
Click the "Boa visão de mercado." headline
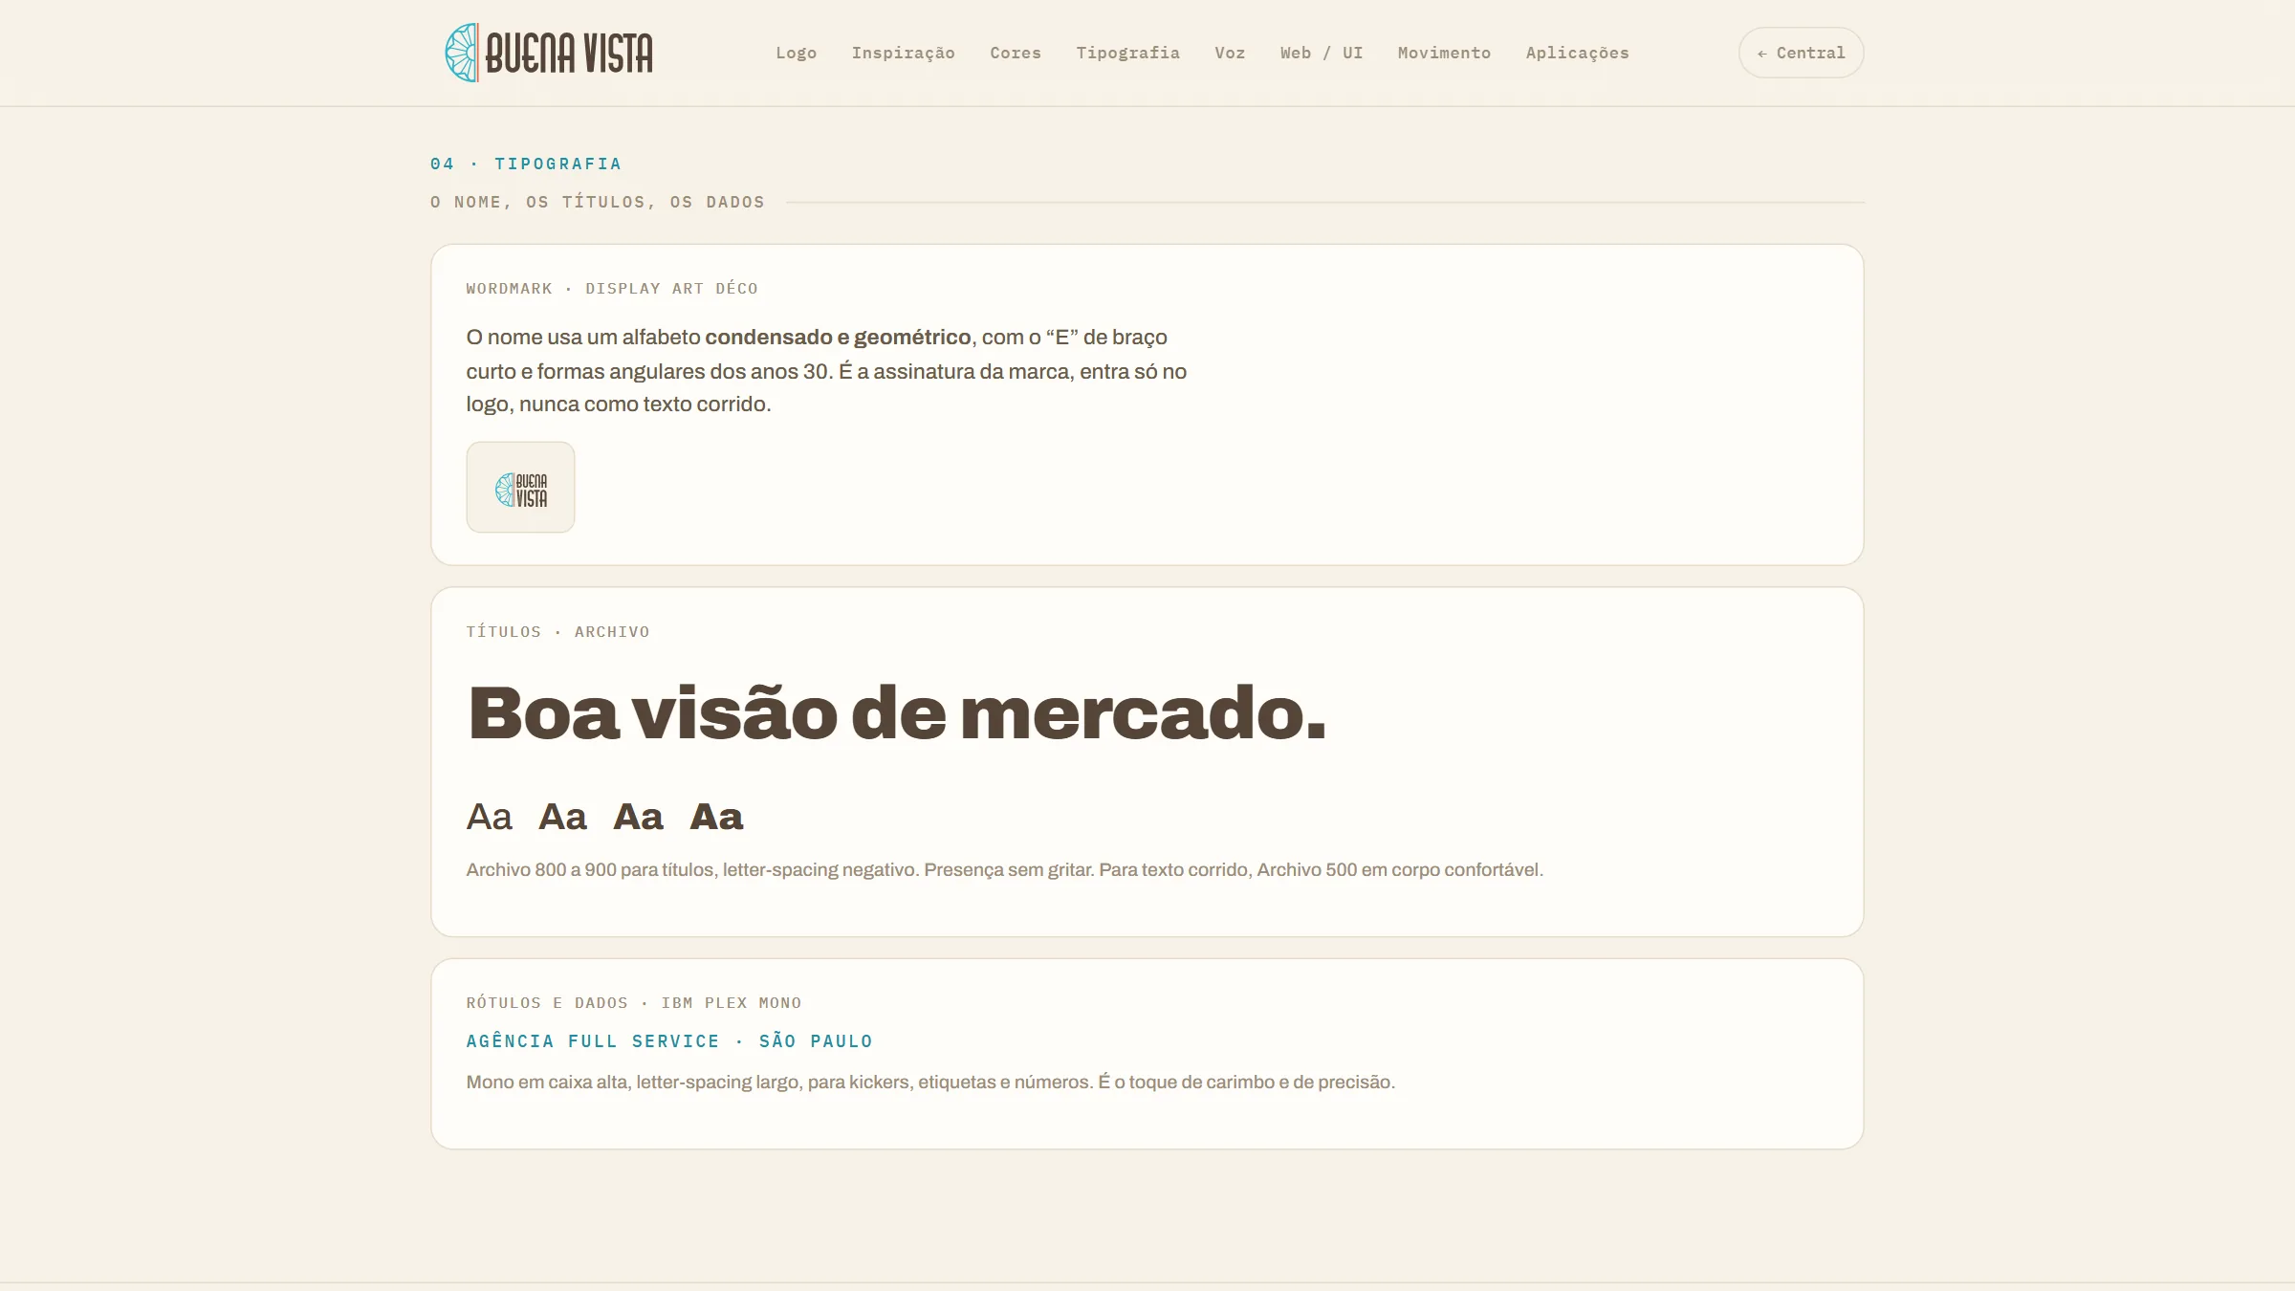897,713
